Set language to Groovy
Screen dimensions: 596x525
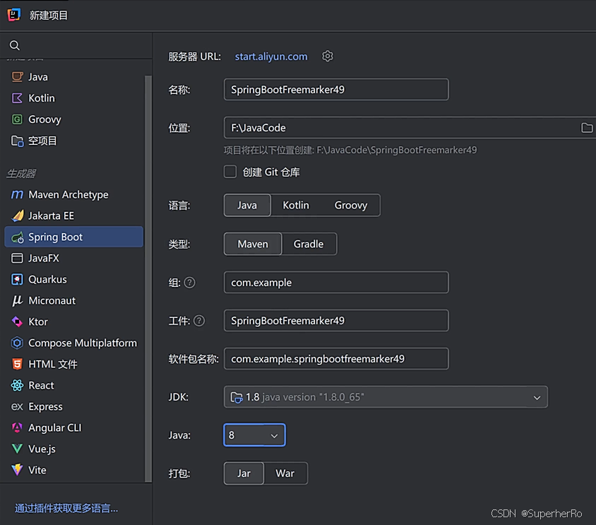(351, 205)
